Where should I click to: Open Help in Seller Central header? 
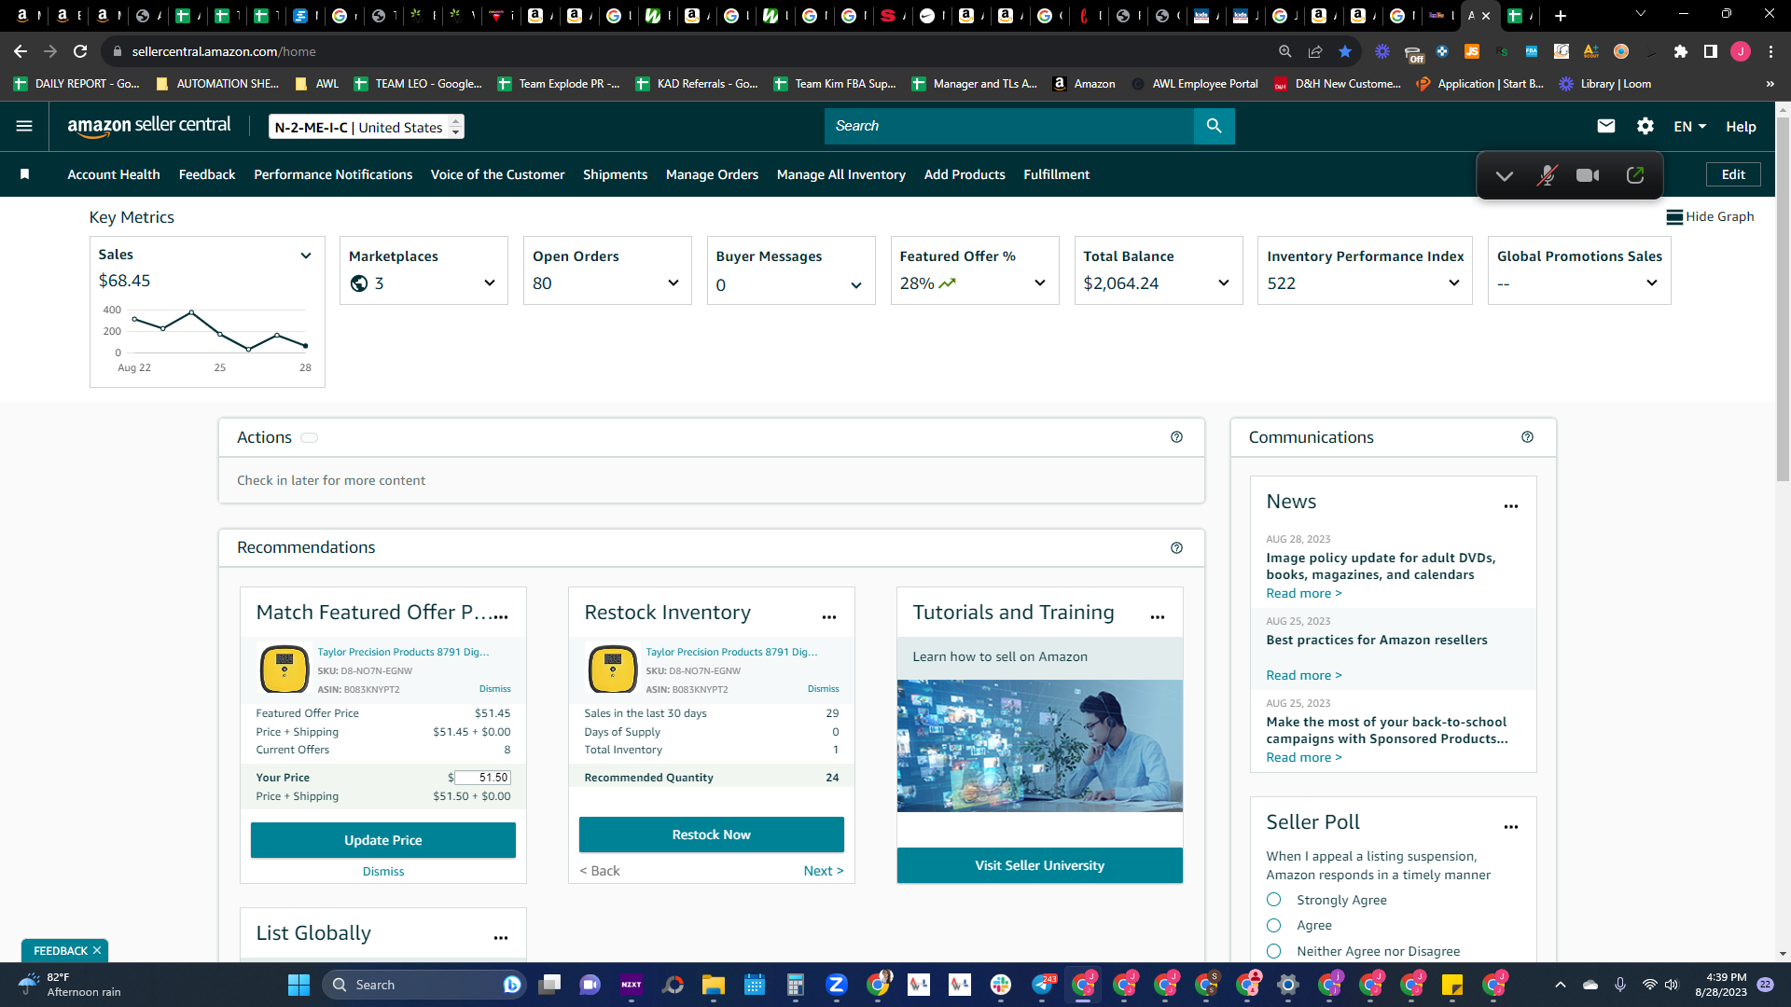coord(1741,126)
